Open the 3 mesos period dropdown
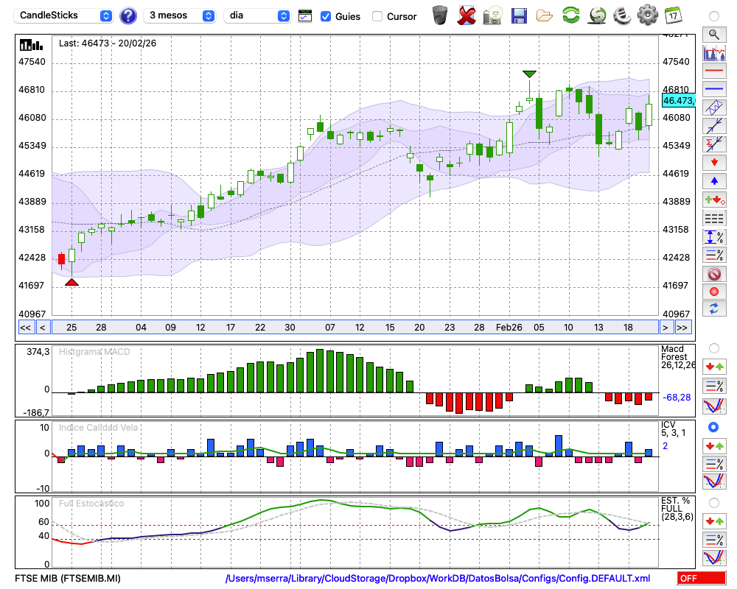 click(181, 15)
